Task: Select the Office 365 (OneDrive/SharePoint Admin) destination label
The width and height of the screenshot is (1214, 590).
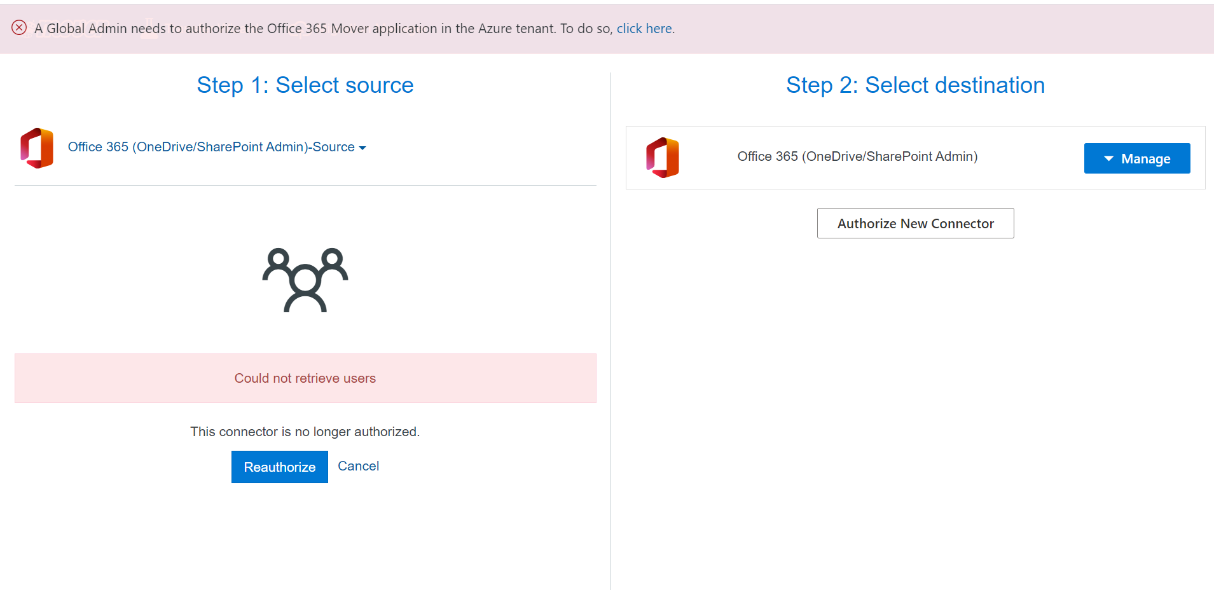Action: (857, 156)
